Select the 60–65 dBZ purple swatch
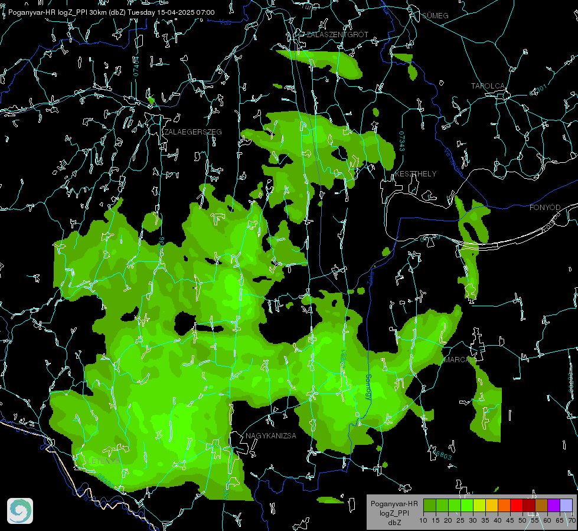Image resolution: width=578 pixels, height=531 pixels. pyautogui.click(x=553, y=505)
